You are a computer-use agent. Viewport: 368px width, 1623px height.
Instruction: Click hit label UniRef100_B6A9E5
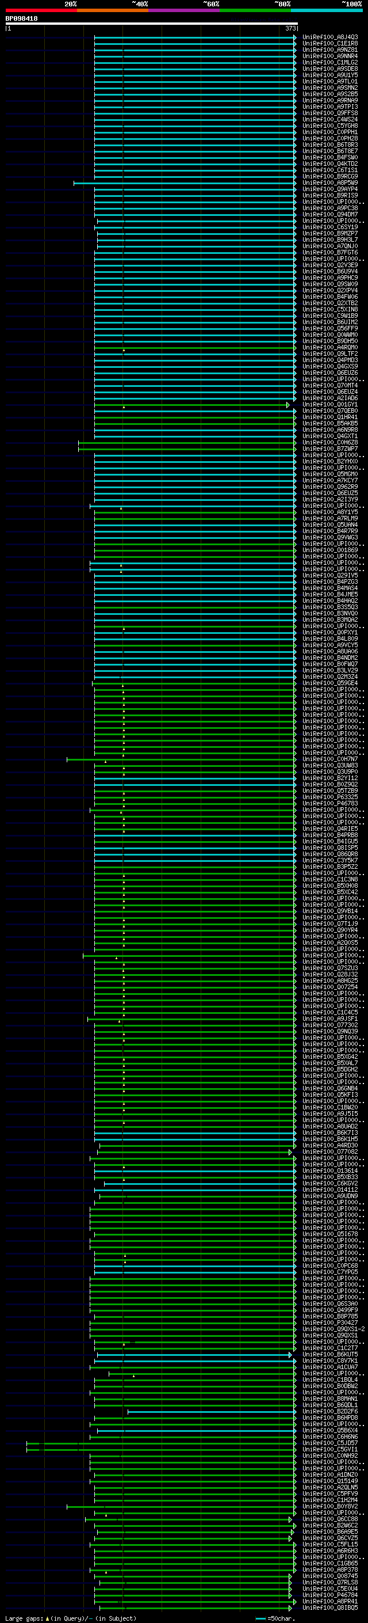point(330,1531)
